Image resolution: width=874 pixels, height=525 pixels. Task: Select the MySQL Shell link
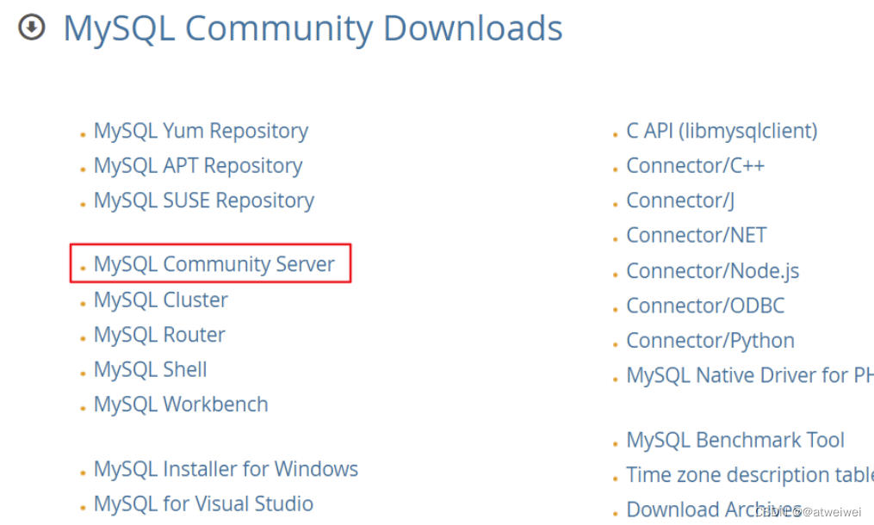(x=151, y=369)
